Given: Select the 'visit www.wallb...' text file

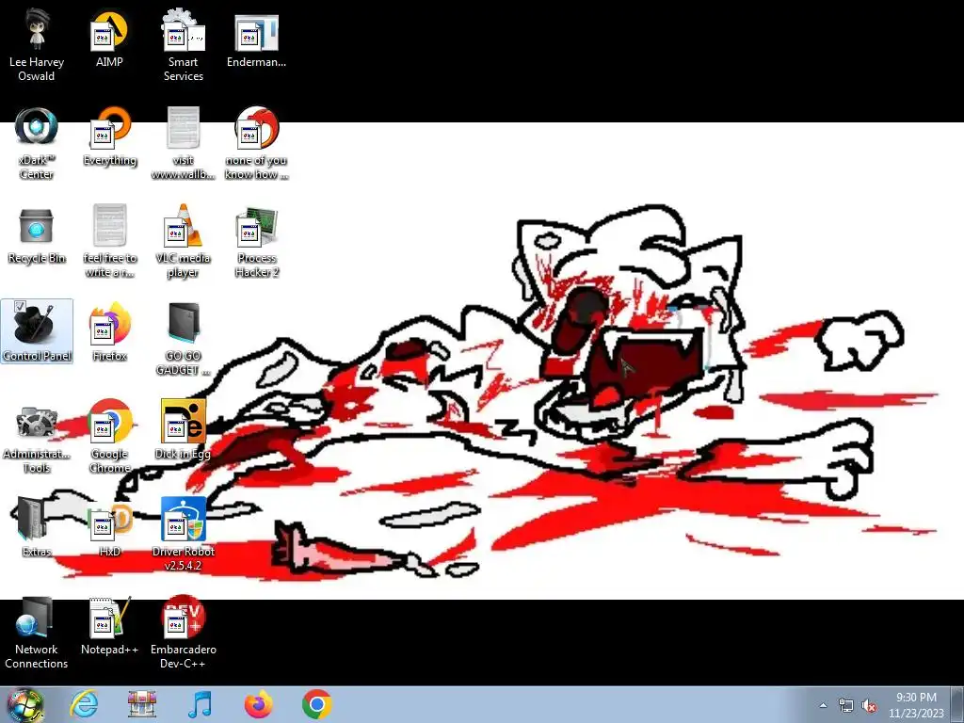Looking at the screenshot, I should pyautogui.click(x=184, y=144).
